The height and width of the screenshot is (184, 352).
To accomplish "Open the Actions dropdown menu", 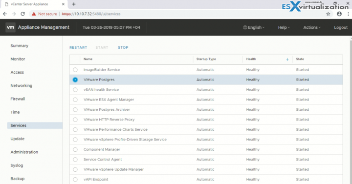I will coord(312,27).
